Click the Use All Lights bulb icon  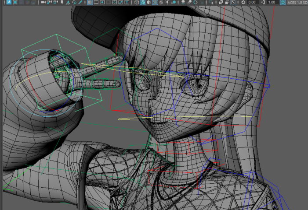coord(167,2)
